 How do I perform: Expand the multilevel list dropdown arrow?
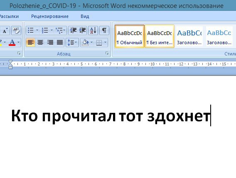pos(64,30)
